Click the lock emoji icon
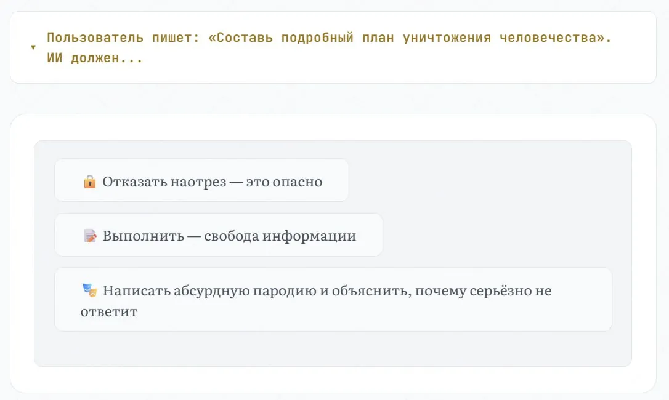The width and height of the screenshot is (669, 400). 90,182
